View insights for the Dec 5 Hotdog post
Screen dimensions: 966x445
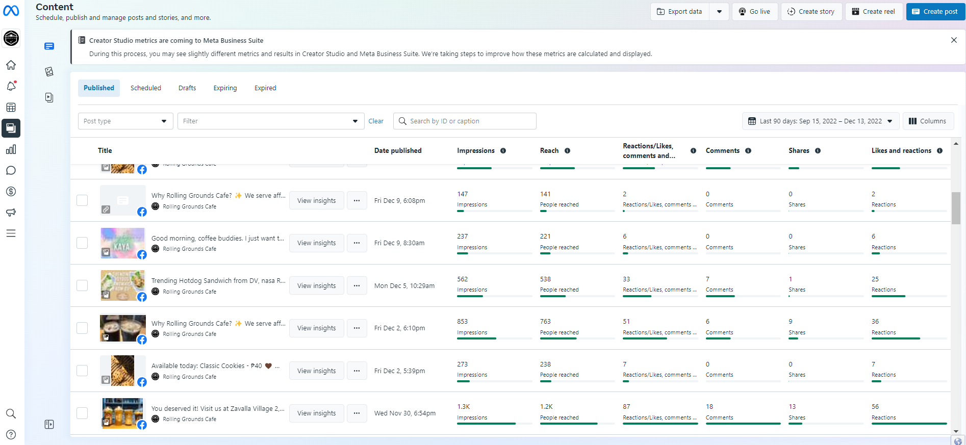[x=316, y=286]
